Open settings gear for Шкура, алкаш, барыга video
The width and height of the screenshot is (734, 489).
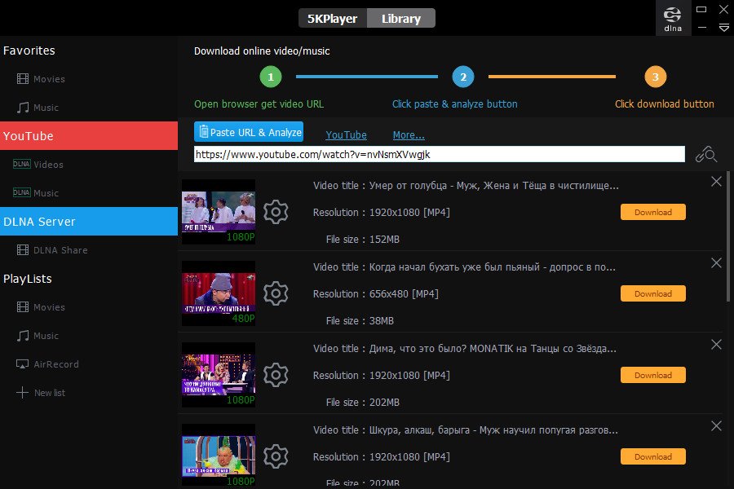pos(276,456)
